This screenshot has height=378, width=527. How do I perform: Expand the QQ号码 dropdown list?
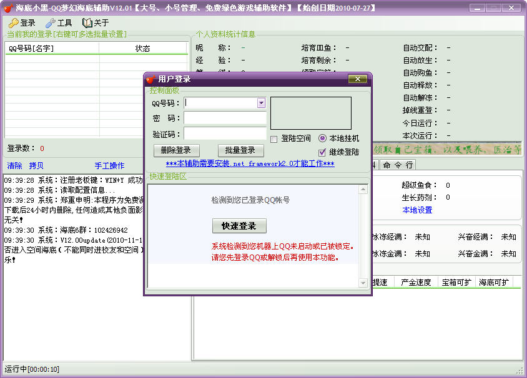coord(261,103)
